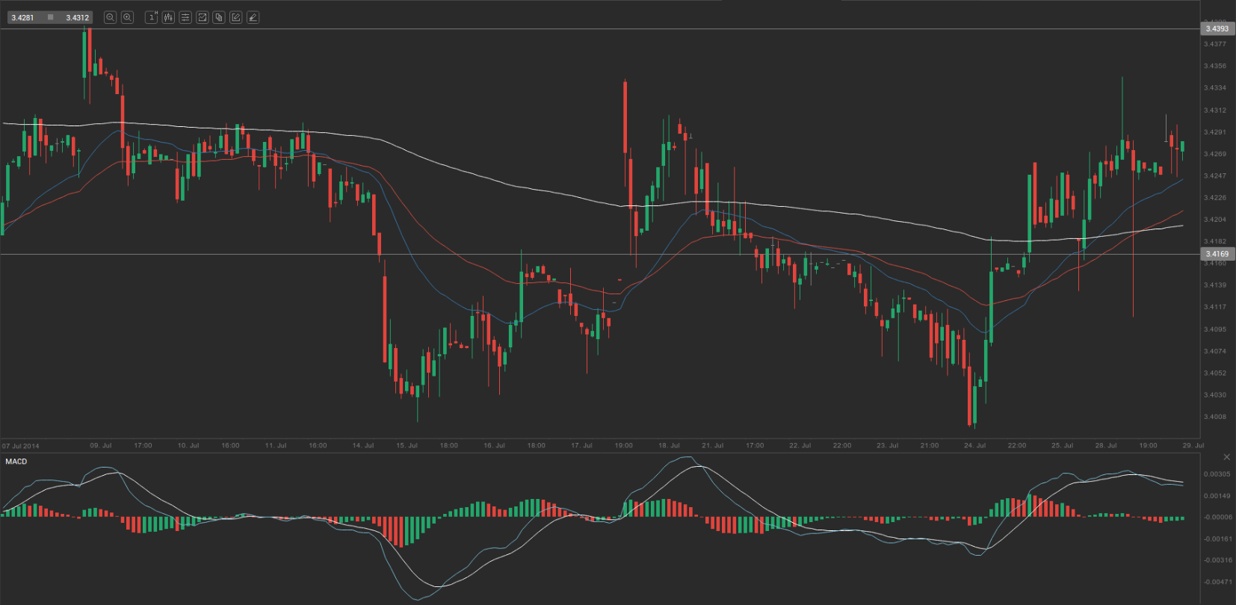Close the MACD indicator panel
Image resolution: width=1236 pixels, height=605 pixels.
pos(1226,456)
